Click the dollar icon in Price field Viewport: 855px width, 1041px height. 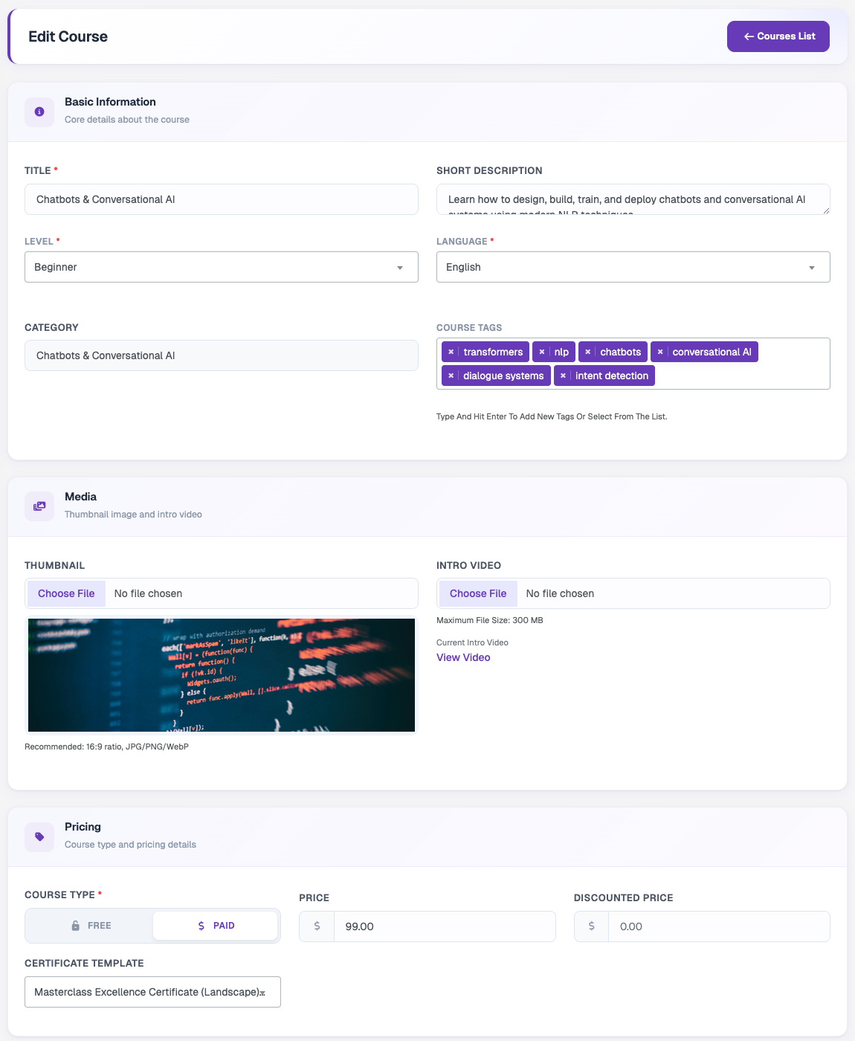(317, 926)
